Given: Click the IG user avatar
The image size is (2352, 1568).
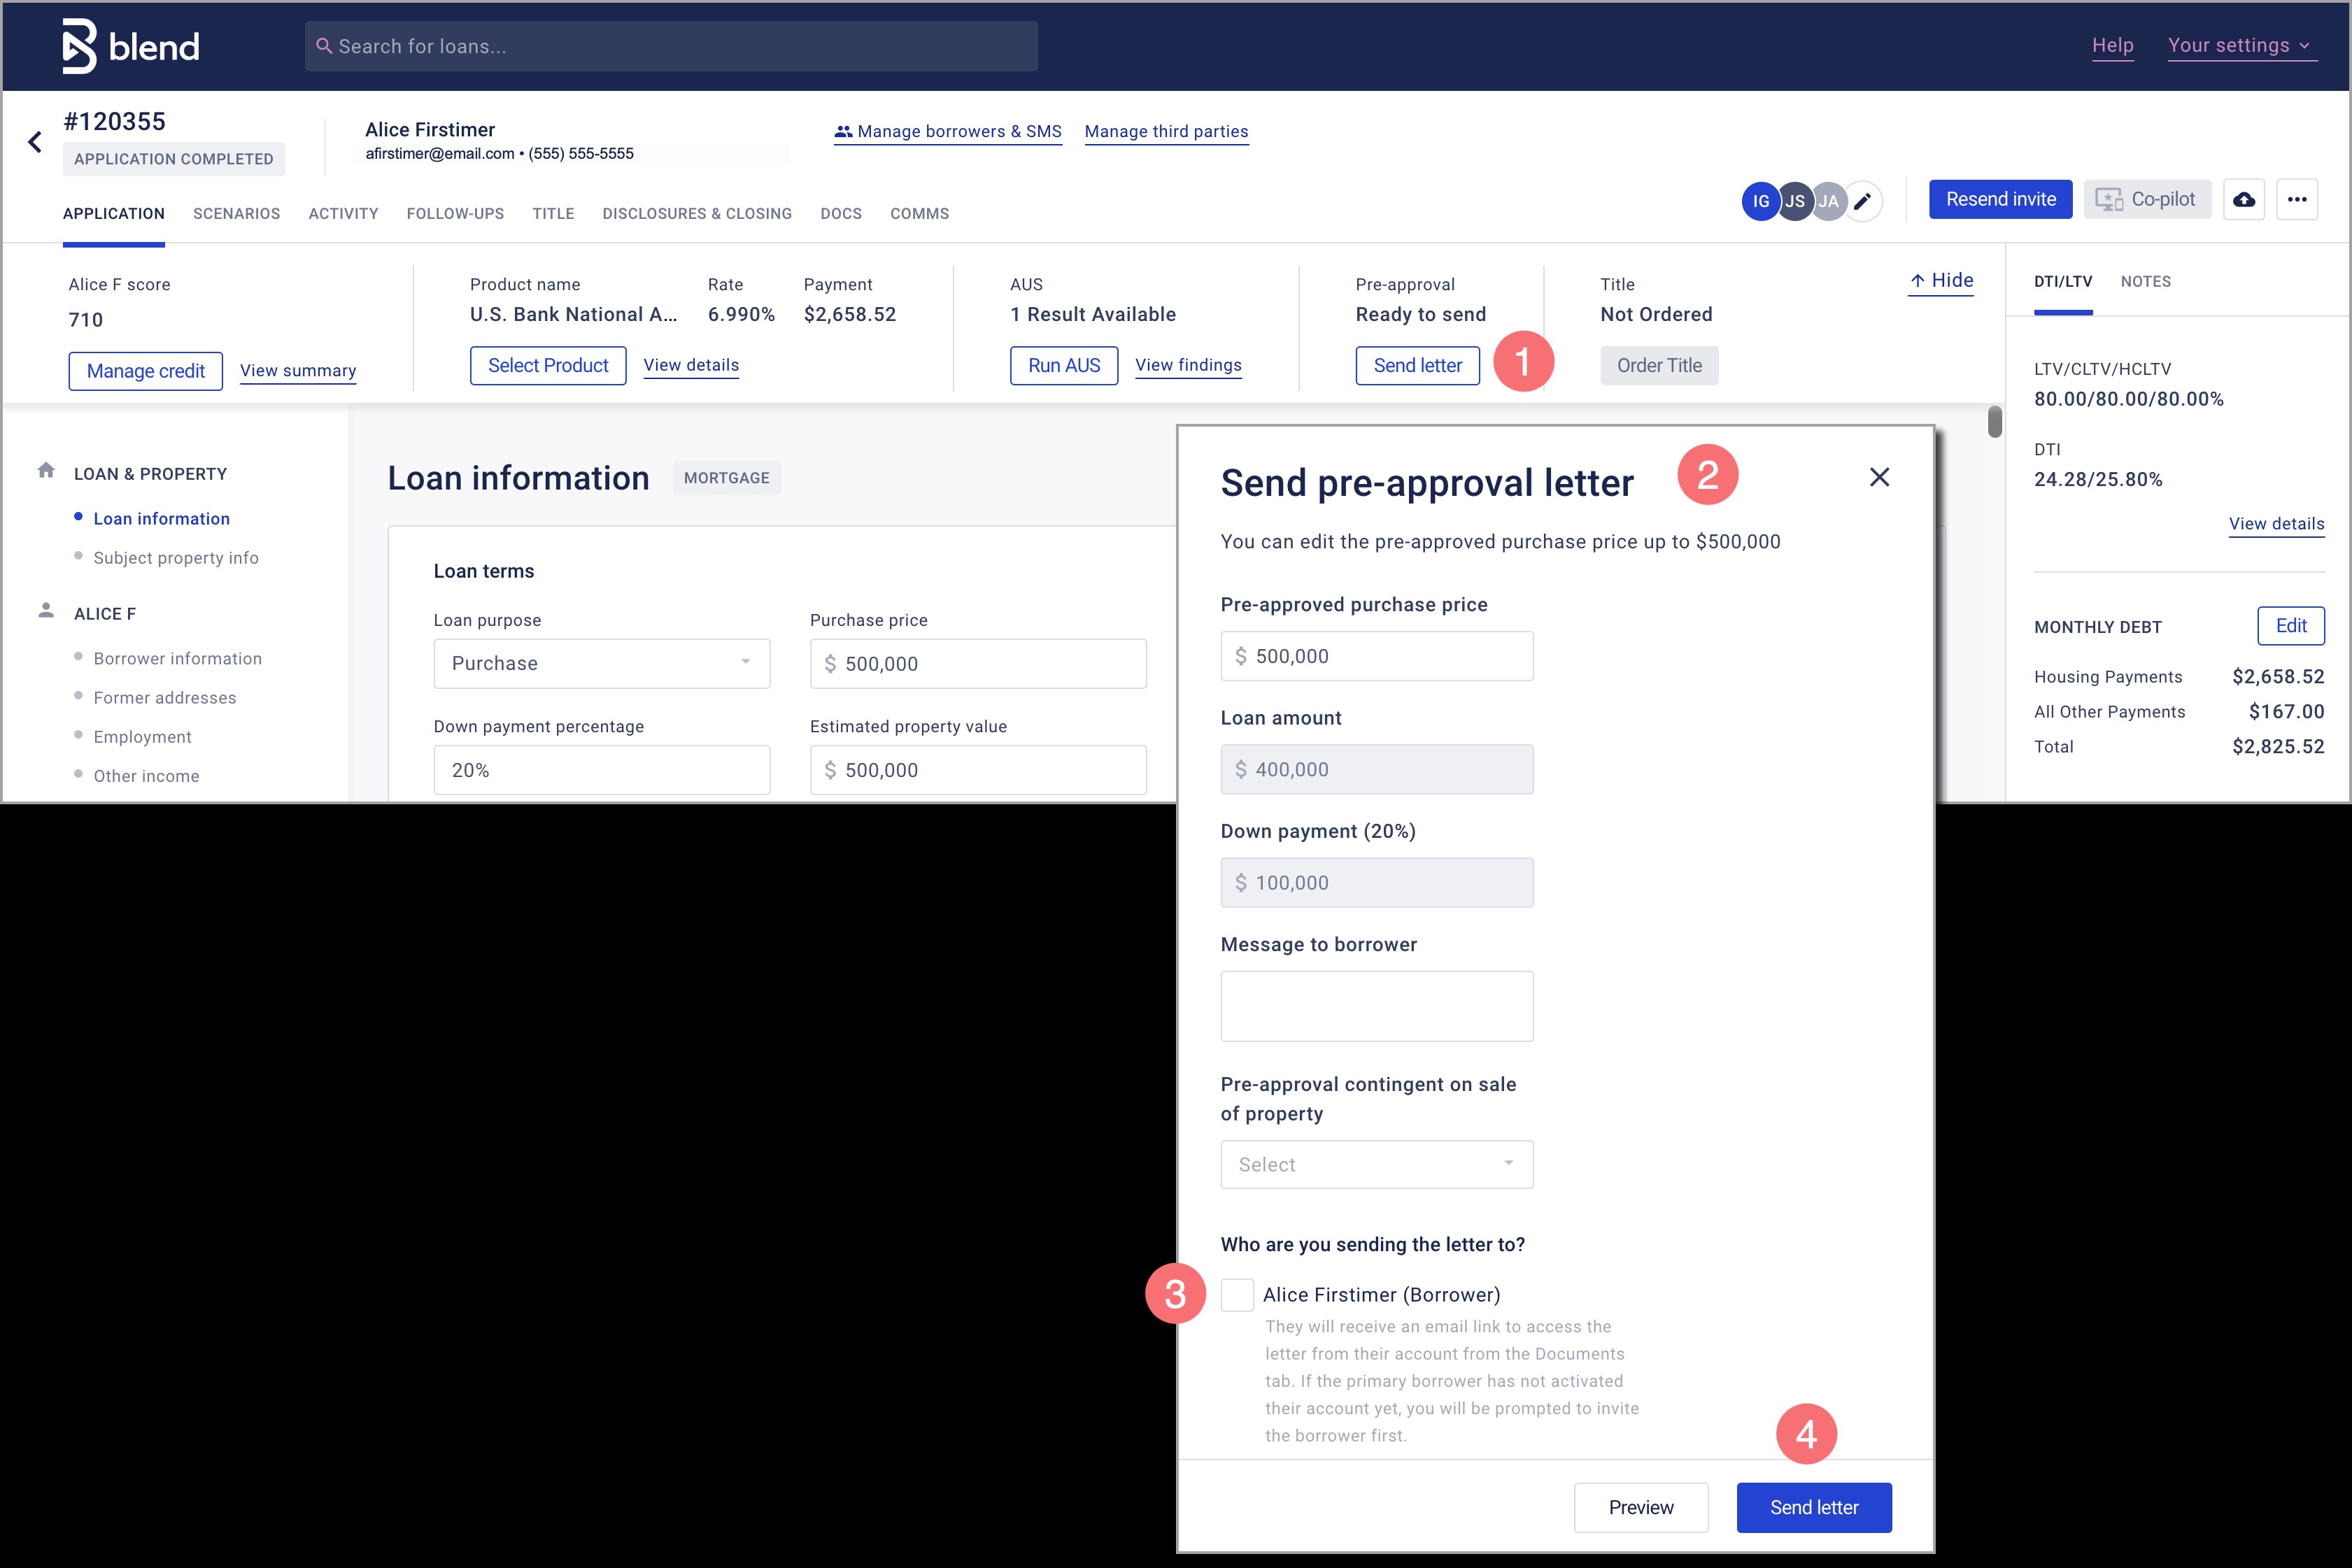Looking at the screenshot, I should [1760, 201].
